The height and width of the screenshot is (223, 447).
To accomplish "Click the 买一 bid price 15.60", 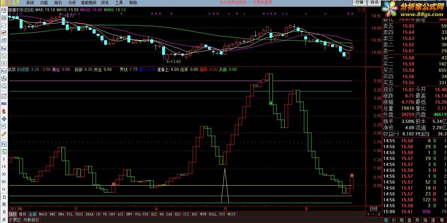I will pyautogui.click(x=408, y=58).
